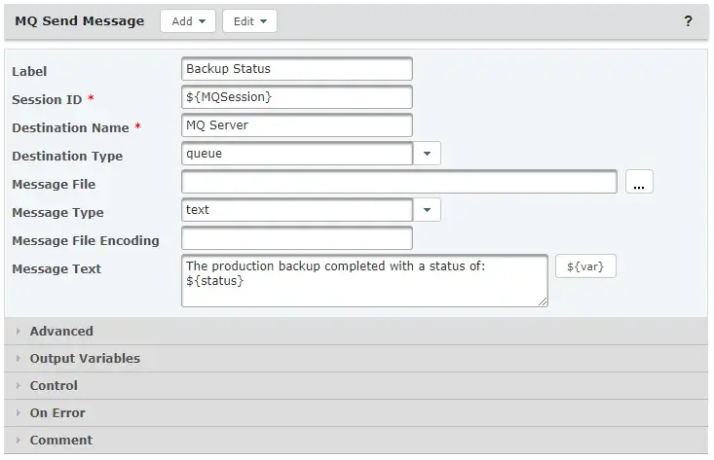
Task: Open the Edit dropdown menu
Action: pos(249,21)
